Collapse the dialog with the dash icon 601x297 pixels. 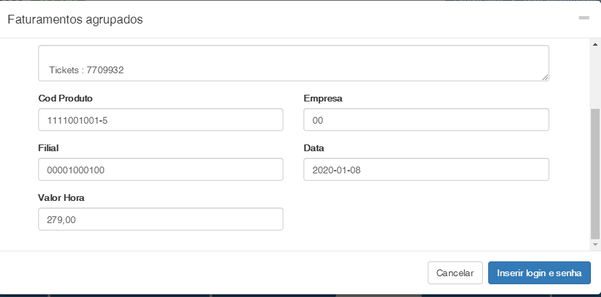click(x=584, y=18)
